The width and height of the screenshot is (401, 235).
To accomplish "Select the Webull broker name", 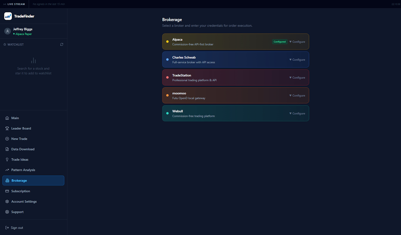I will click(x=178, y=111).
